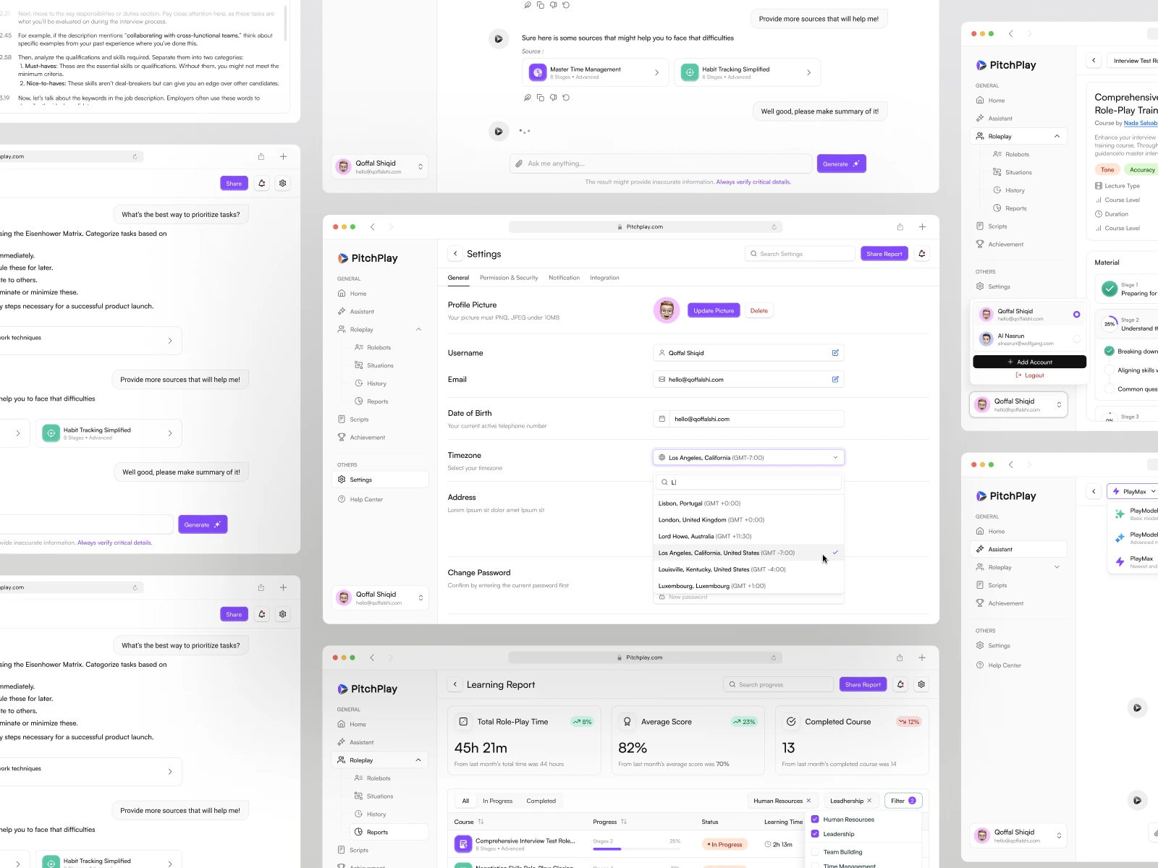Switch to the Notification tab
The image size is (1158, 868).
coord(564,278)
